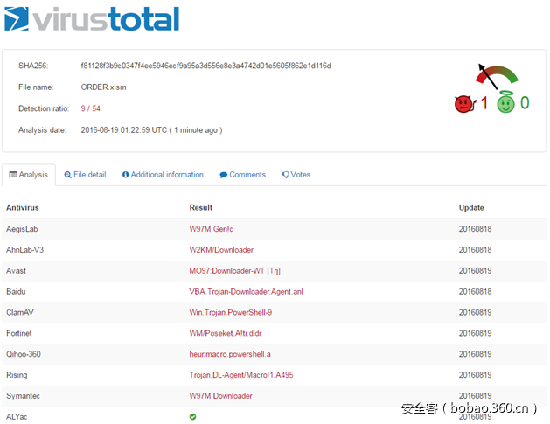Show the Comments tab
550x424 pixels.
[242, 175]
